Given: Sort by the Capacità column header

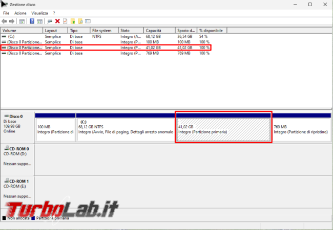Looking at the screenshot, I should click(159, 31).
